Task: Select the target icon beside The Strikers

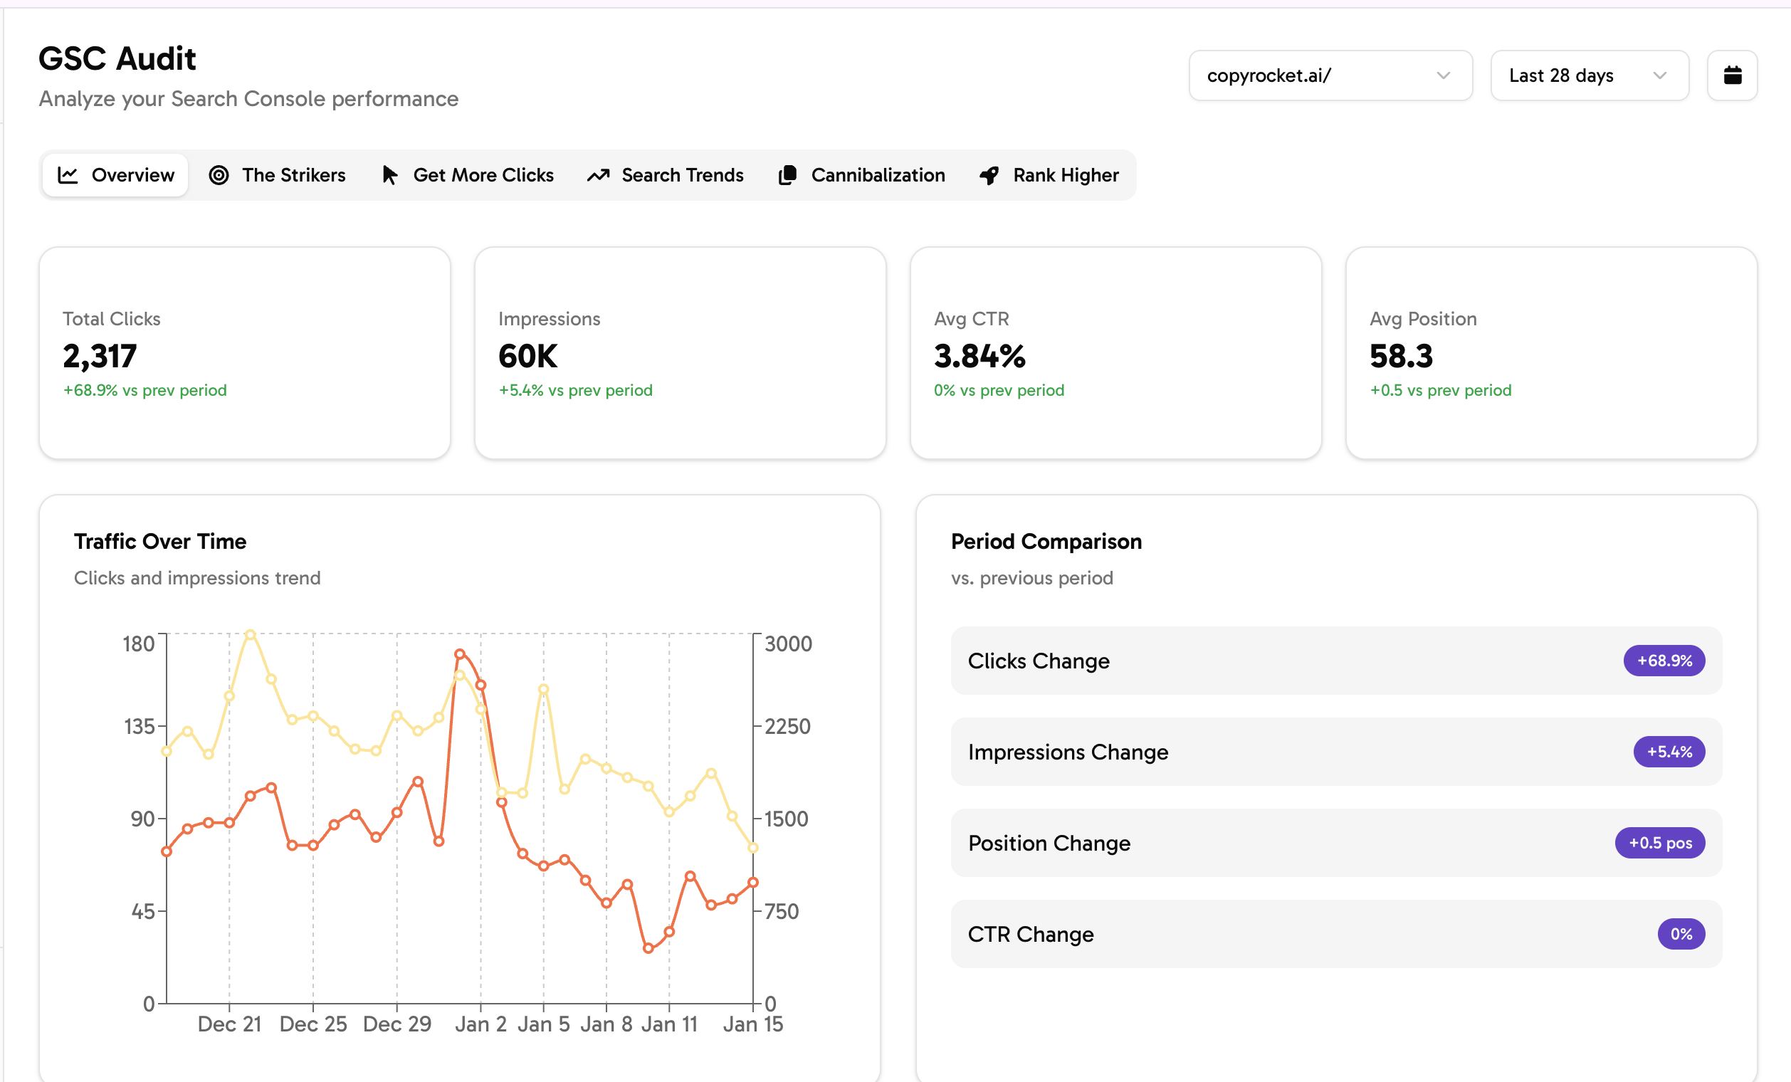Action: click(x=219, y=174)
